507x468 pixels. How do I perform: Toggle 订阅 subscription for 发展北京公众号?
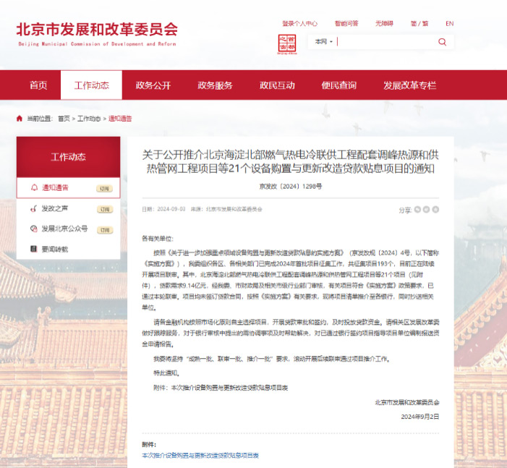coord(105,229)
